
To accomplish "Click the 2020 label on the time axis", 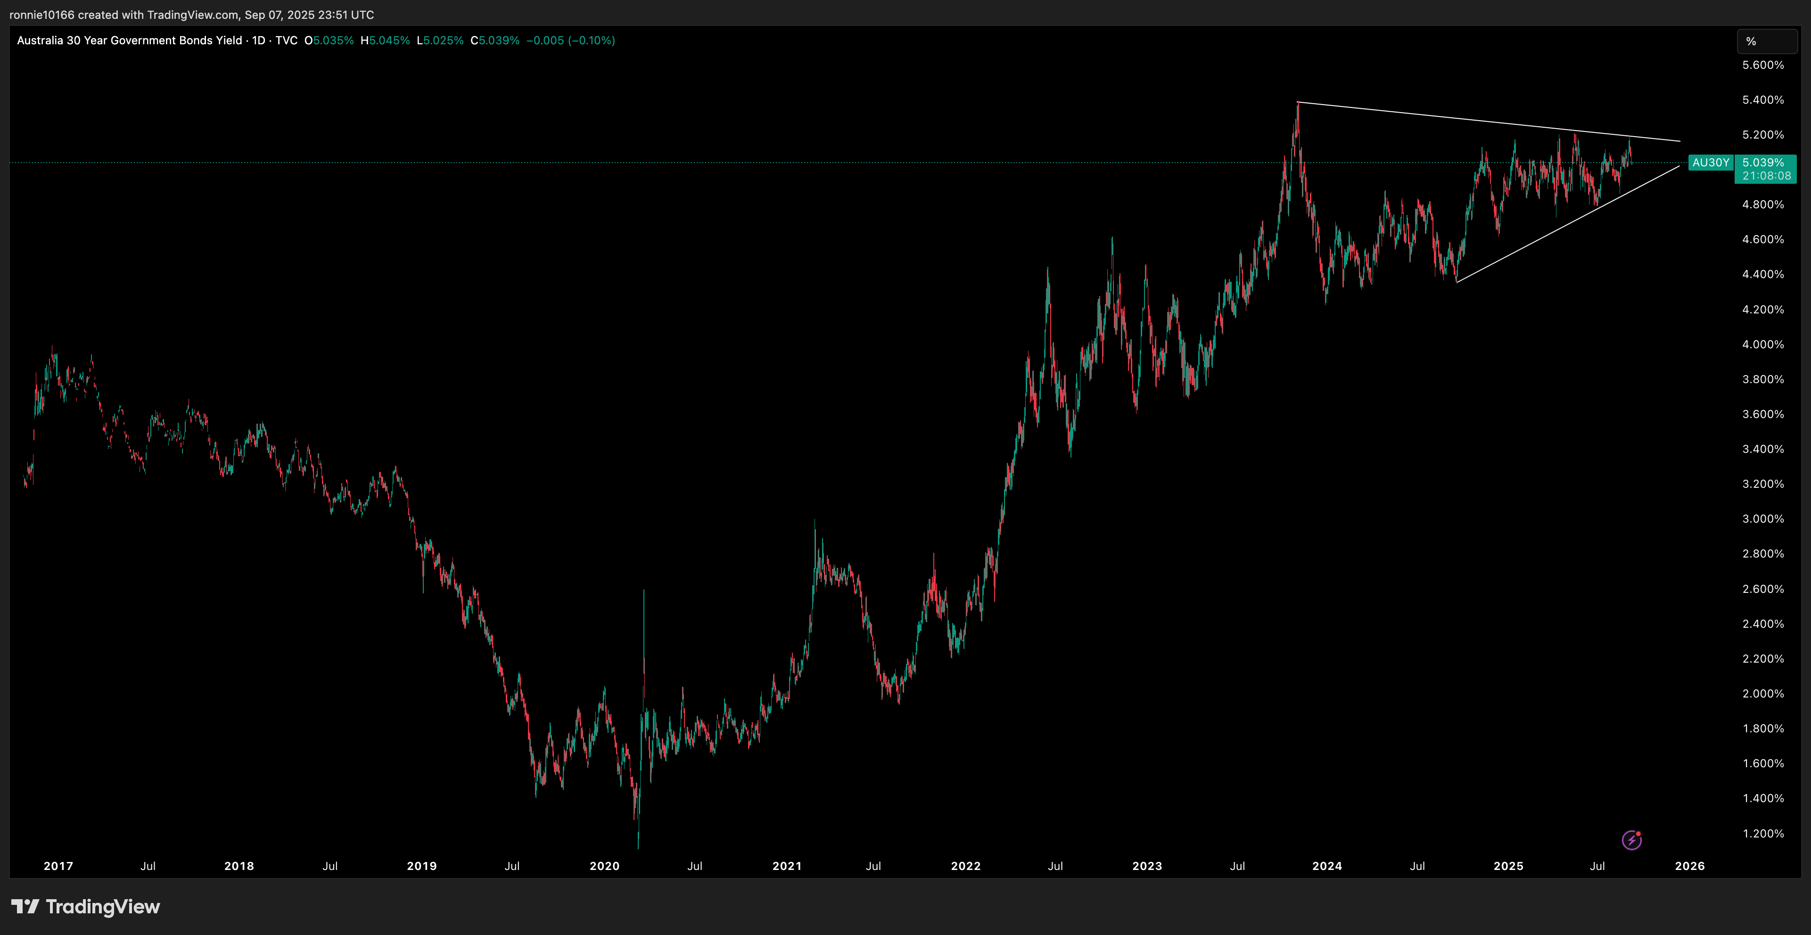I will (605, 866).
